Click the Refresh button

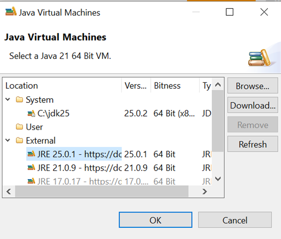(x=253, y=144)
